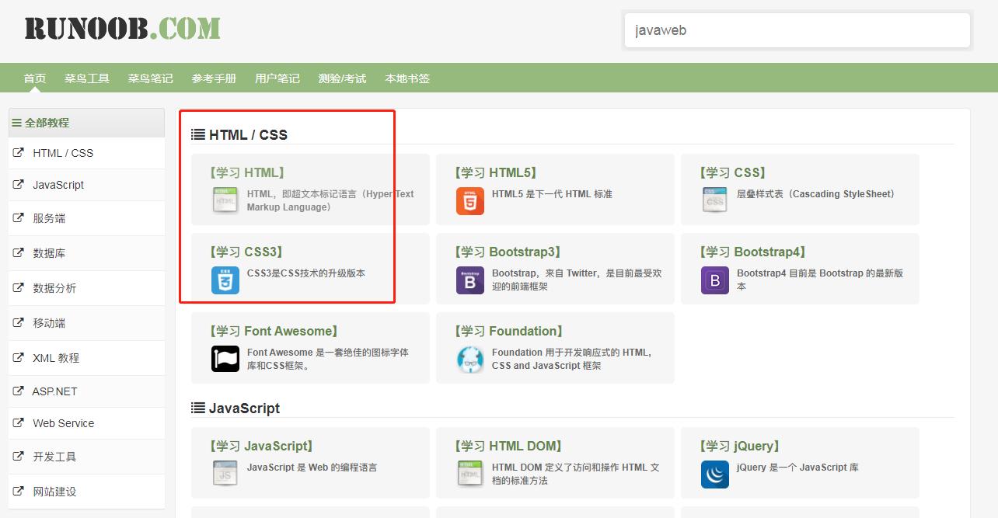Click the description 'jQuery 是一个 JavaScript 库'
The height and width of the screenshot is (518, 998).
click(x=797, y=468)
